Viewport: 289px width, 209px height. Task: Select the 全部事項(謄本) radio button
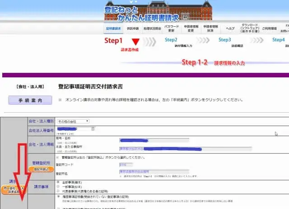[x=58, y=182]
